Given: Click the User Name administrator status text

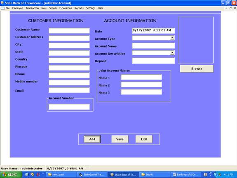Looking at the screenshot, I should tap(21, 169).
